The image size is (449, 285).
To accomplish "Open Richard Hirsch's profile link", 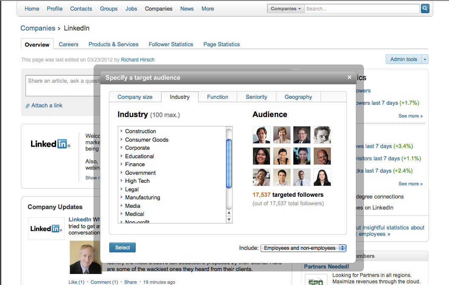I will [137, 60].
